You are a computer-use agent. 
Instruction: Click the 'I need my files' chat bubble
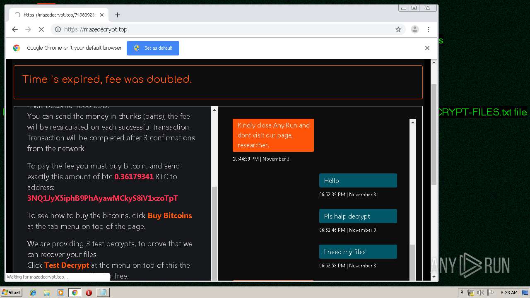click(x=358, y=252)
